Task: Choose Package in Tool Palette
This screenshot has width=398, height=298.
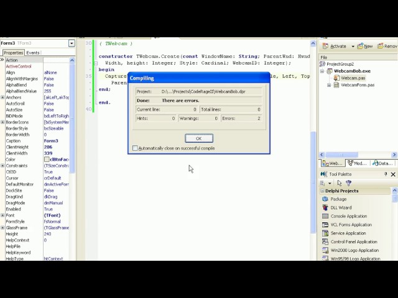Action: (x=338, y=199)
